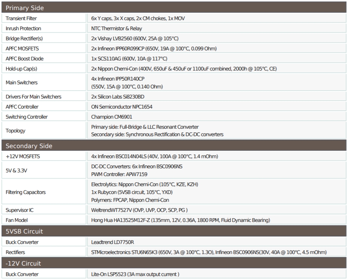
Task: Click the '2x Vishay LVB2560' value
Action: [135, 38]
